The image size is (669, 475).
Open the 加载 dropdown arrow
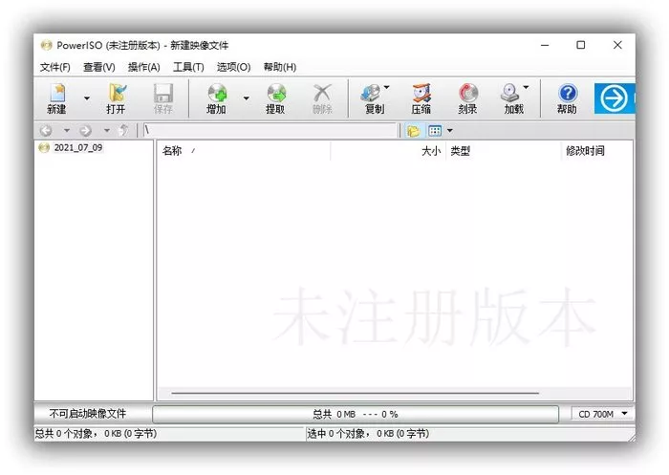click(526, 87)
